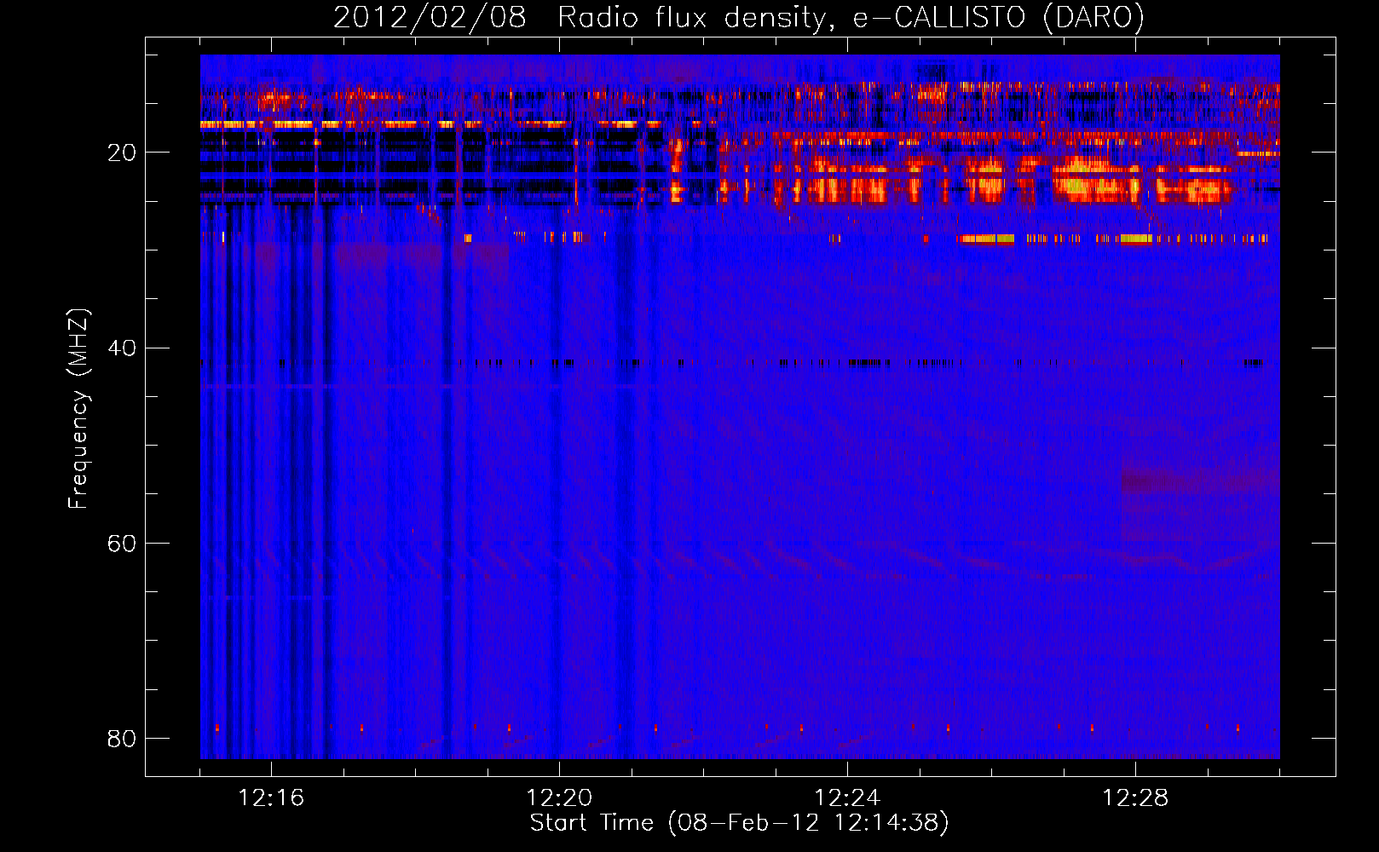Click the 20 frequency tick label

pos(122,153)
